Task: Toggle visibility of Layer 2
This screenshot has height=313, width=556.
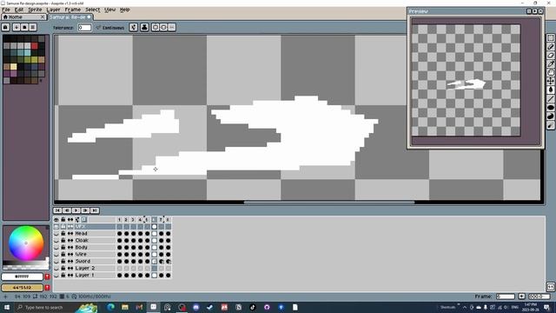Action: [56, 268]
